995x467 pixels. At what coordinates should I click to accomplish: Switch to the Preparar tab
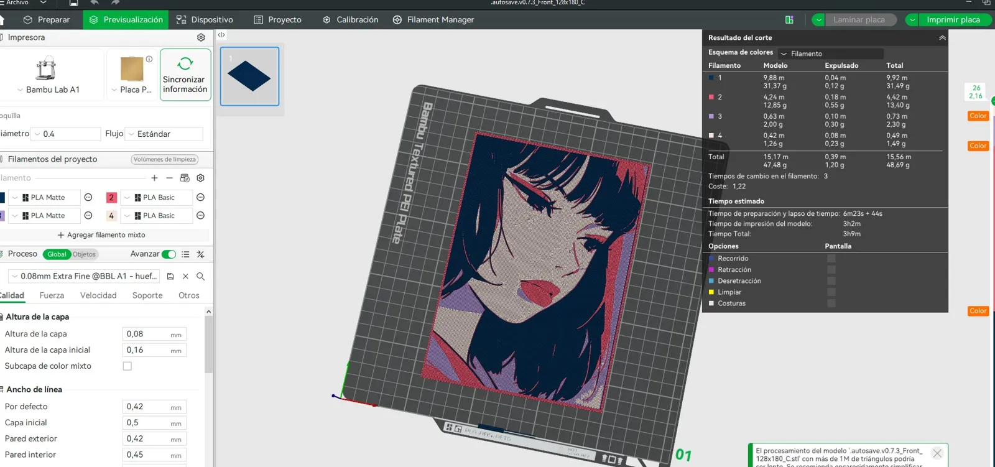tap(47, 20)
